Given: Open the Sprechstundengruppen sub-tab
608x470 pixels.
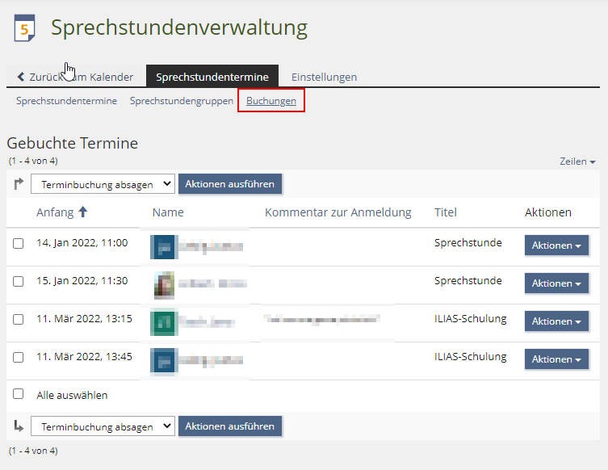Looking at the screenshot, I should (182, 101).
